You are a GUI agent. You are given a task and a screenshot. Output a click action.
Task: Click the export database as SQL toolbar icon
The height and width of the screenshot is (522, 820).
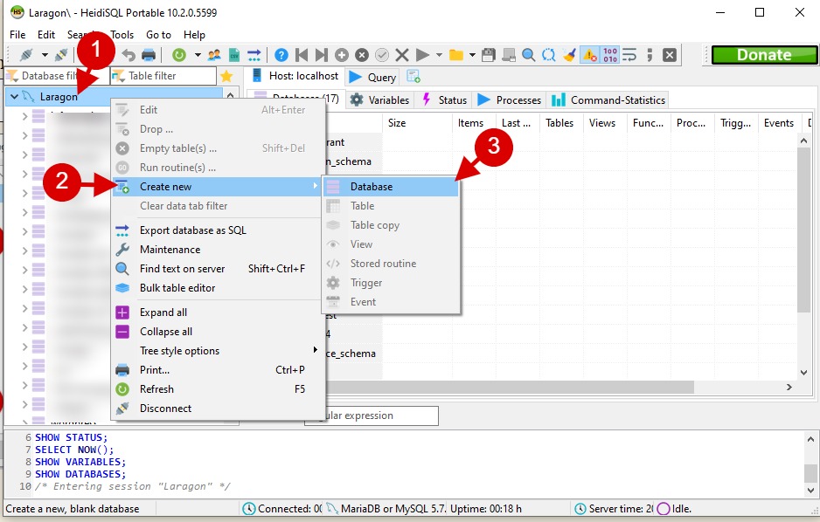[254, 55]
